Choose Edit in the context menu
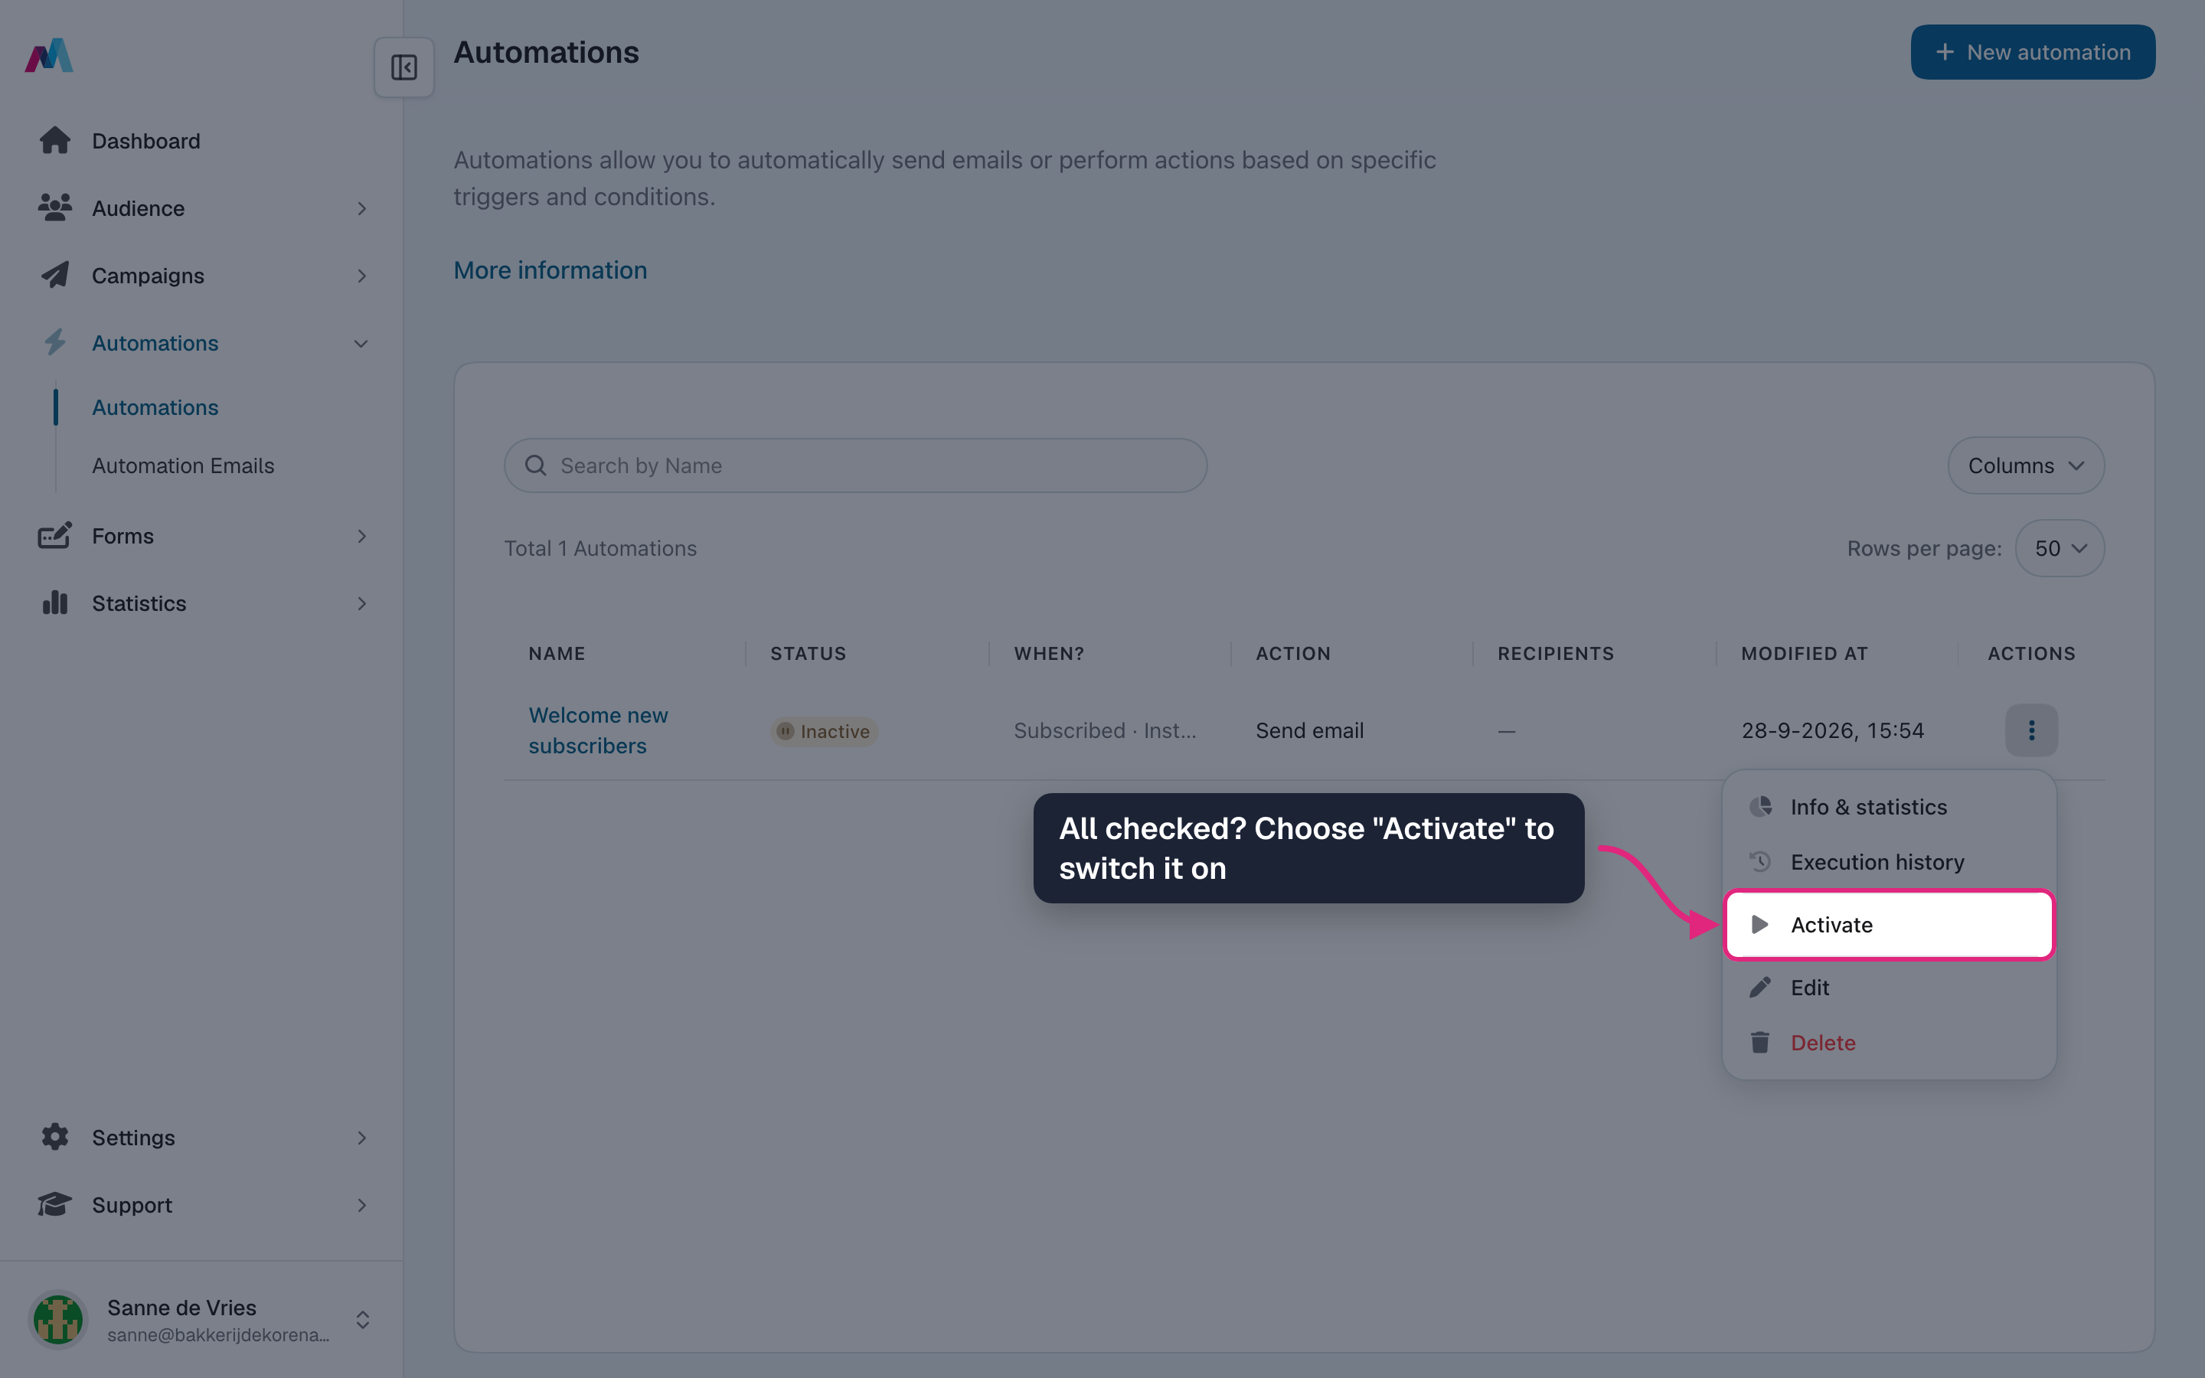2205x1378 pixels. (x=1890, y=987)
